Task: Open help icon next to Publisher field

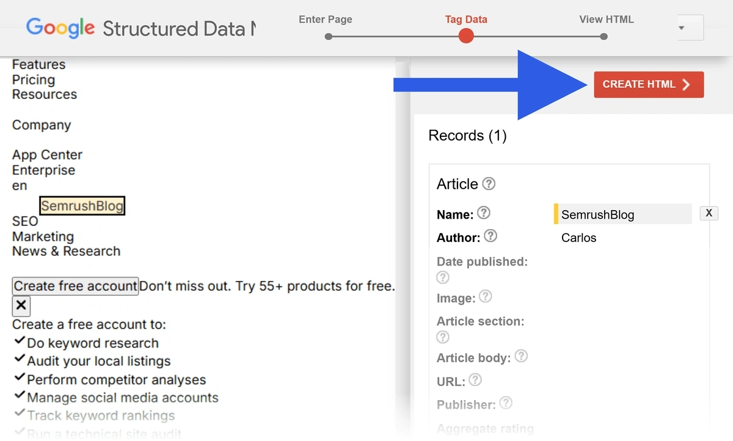Action: [x=506, y=403]
